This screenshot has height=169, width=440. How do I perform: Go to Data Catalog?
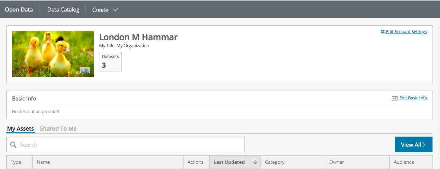(63, 10)
